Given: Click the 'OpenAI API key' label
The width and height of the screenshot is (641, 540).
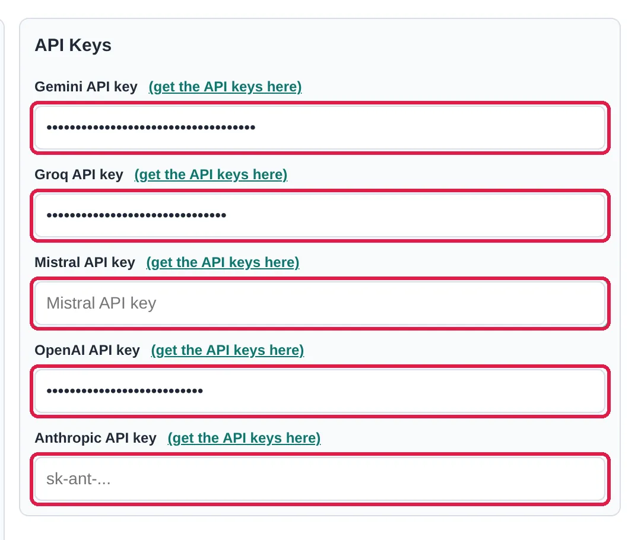Looking at the screenshot, I should [x=87, y=350].
